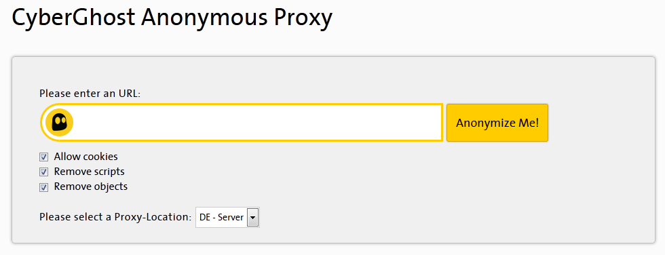Uncheck the Allow cookies checkbox
Screen dimensions: 665x255
(x=43, y=157)
